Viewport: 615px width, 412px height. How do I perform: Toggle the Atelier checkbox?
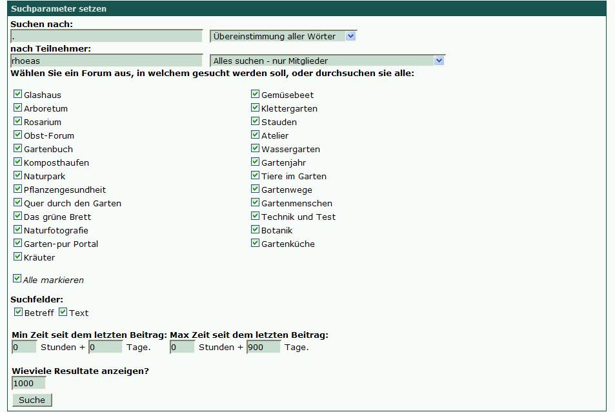click(x=256, y=135)
